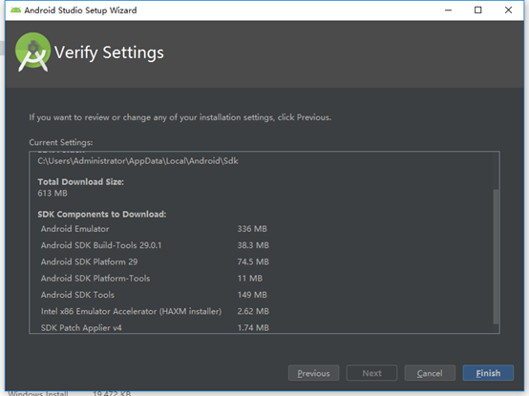Click the Finish button
Image resolution: width=529 pixels, height=396 pixels.
point(488,373)
